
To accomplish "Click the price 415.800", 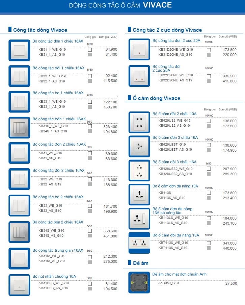I will click(x=230, y=81).
